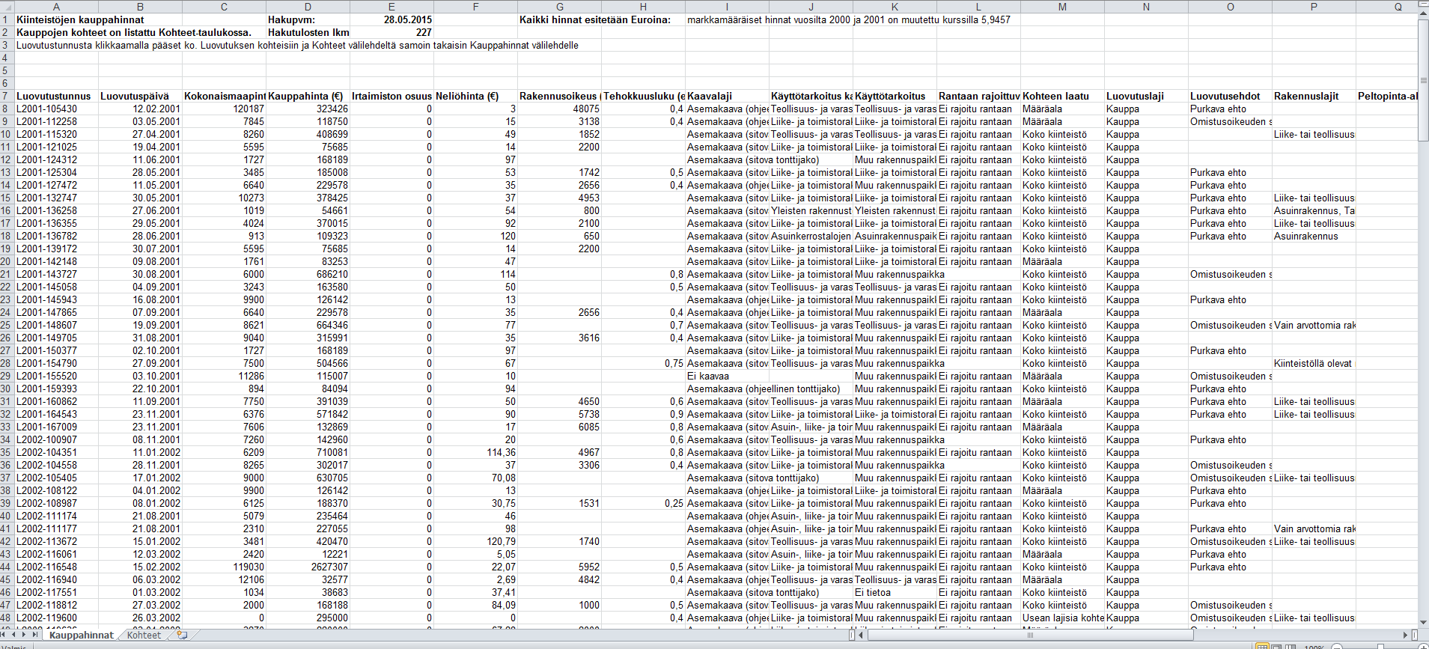Click the 'Ei kaavaa' cell in row 29

(727, 376)
